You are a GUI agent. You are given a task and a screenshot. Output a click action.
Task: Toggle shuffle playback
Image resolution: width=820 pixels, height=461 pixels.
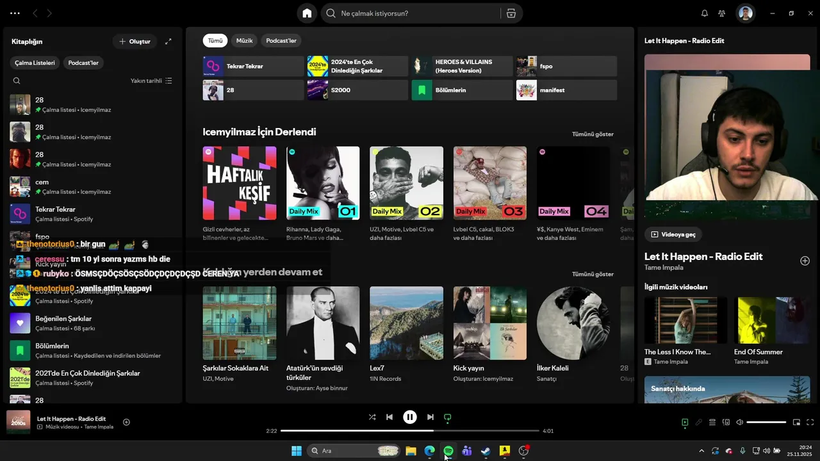tap(372, 417)
